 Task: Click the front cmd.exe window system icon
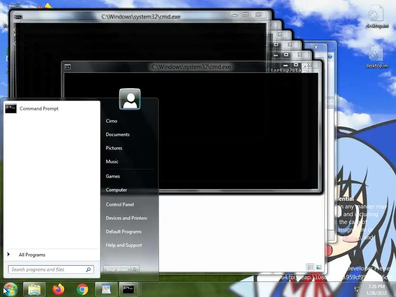67,67
